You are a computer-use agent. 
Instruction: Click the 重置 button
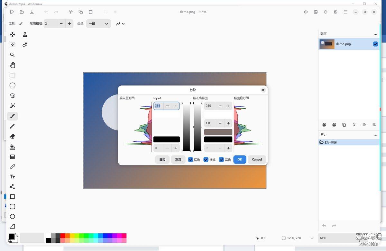178,159
